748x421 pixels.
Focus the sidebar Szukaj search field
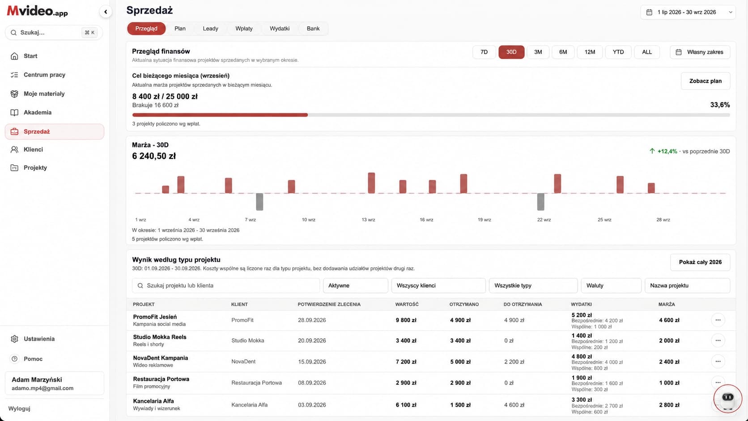(54, 33)
